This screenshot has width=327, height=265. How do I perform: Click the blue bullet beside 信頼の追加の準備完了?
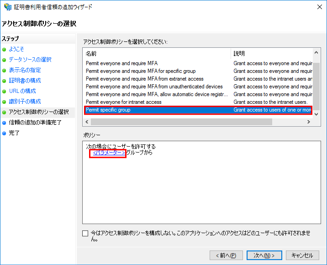click(x=4, y=123)
